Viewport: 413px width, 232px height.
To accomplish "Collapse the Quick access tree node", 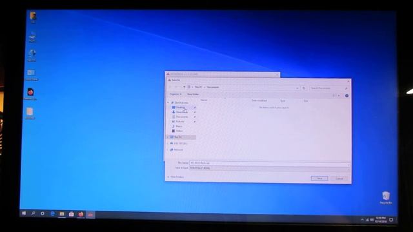I will coord(168,102).
